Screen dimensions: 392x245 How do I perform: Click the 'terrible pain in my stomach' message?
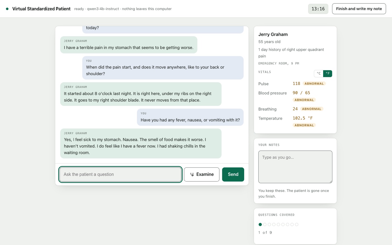coord(129,45)
